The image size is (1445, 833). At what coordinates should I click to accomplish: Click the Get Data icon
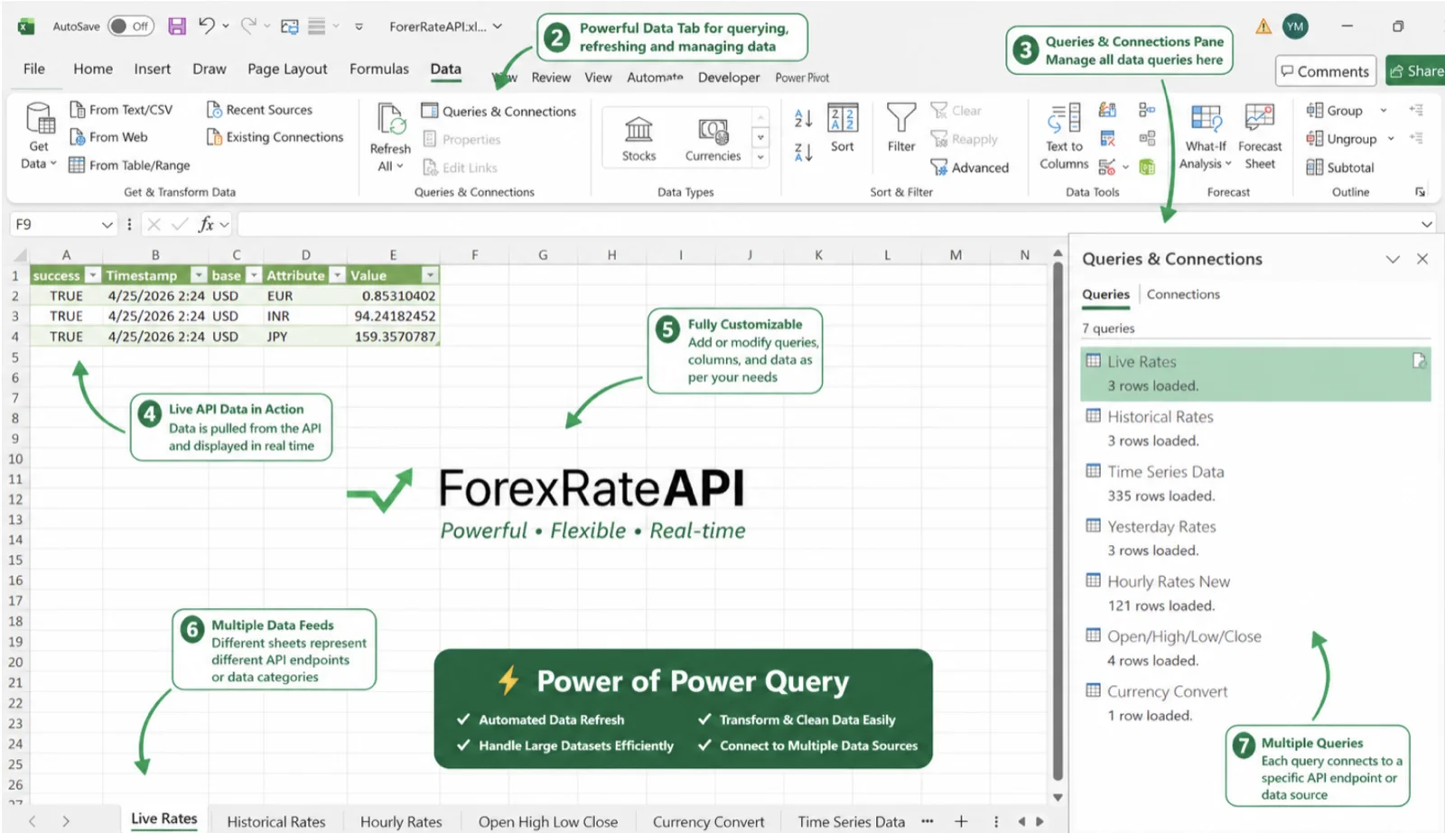40,119
